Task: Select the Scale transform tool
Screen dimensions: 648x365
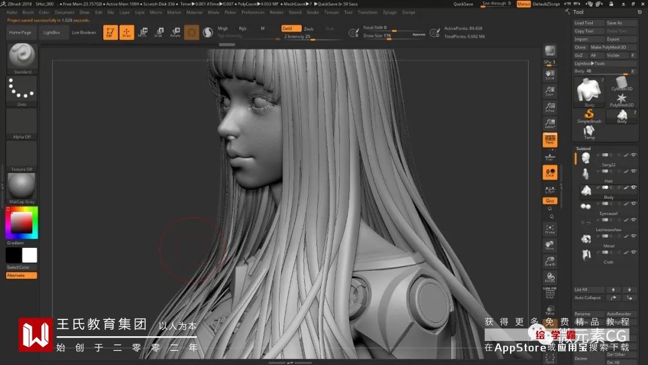Action: [x=158, y=32]
